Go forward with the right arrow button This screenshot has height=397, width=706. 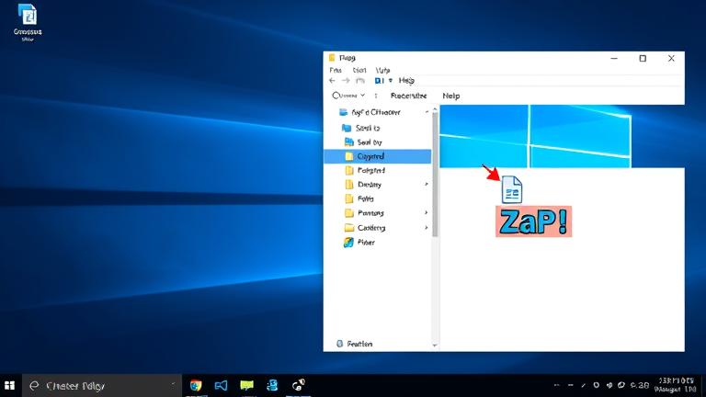pyautogui.click(x=346, y=81)
